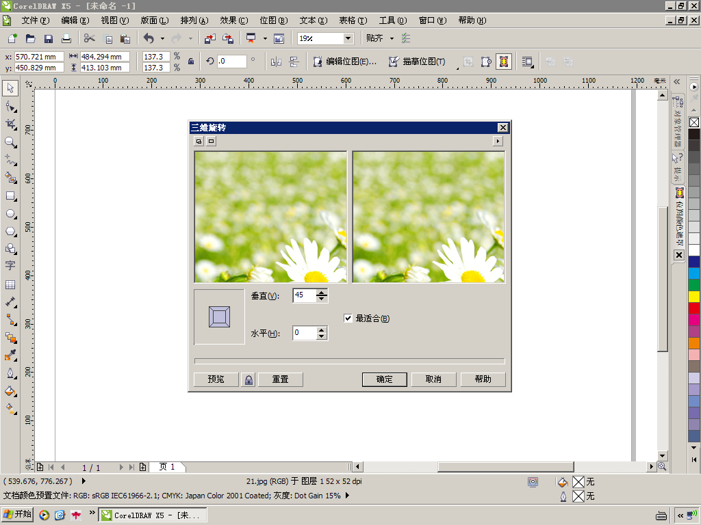Select the Text tool in toolbox
The width and height of the screenshot is (701, 525).
click(10, 266)
